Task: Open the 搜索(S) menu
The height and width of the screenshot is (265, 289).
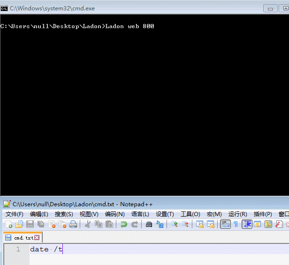Action: click(x=64, y=214)
